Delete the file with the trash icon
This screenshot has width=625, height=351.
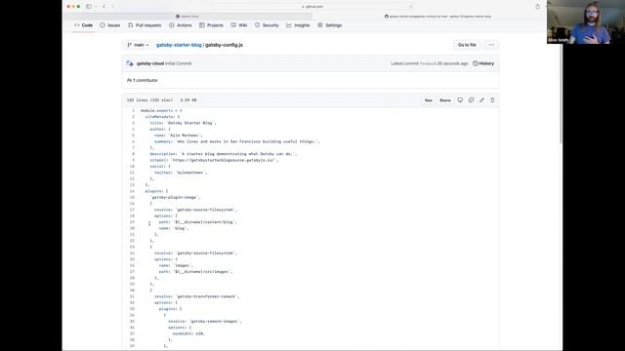click(492, 100)
